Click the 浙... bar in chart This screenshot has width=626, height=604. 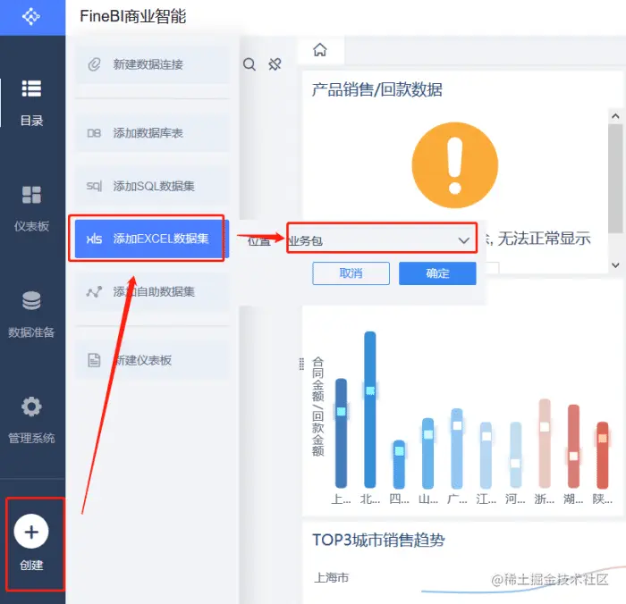545,444
